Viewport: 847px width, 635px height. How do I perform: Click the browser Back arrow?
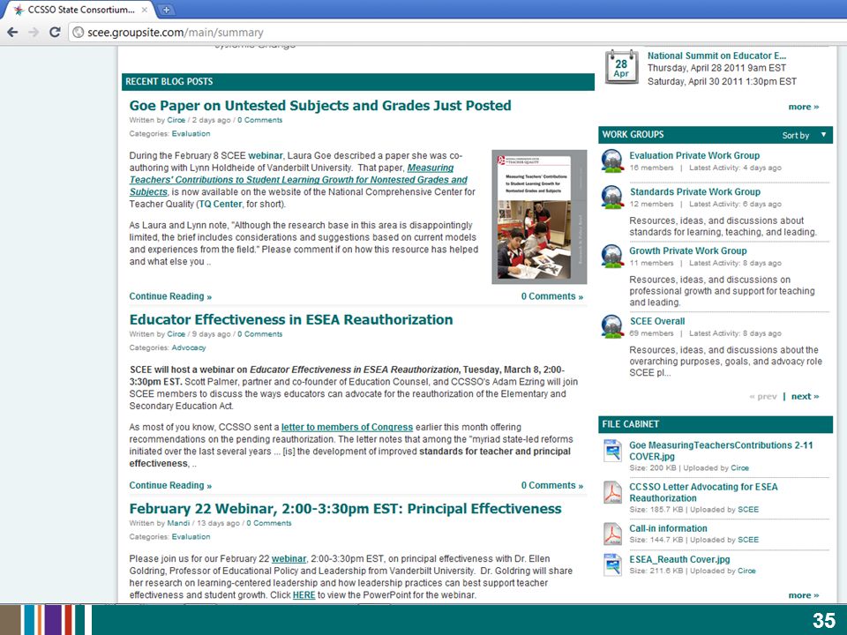13,33
